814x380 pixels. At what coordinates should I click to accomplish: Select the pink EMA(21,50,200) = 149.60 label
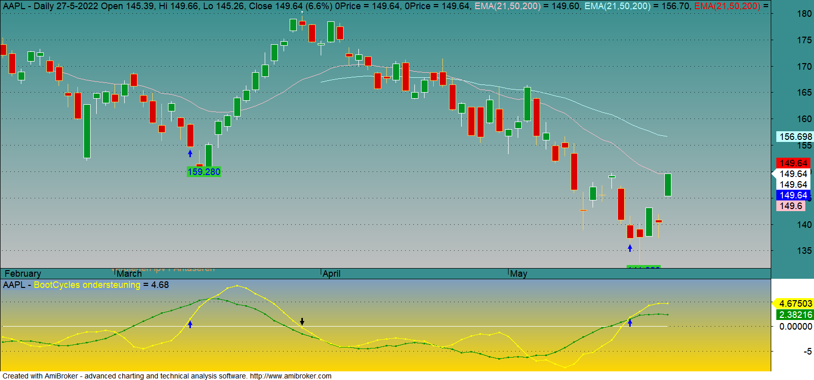pos(528,6)
